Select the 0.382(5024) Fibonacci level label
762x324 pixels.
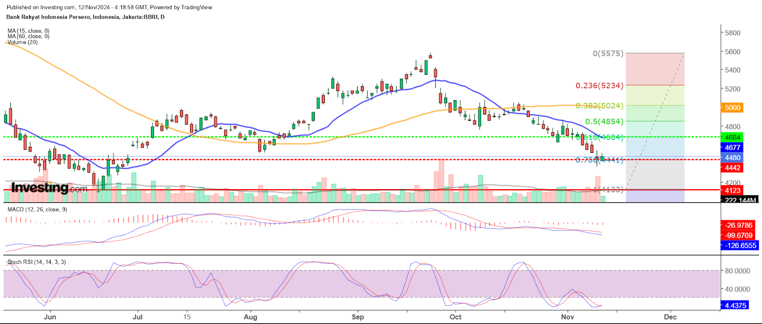coord(600,106)
